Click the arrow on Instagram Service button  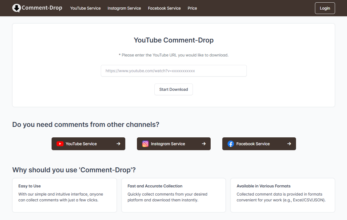tap(204, 144)
